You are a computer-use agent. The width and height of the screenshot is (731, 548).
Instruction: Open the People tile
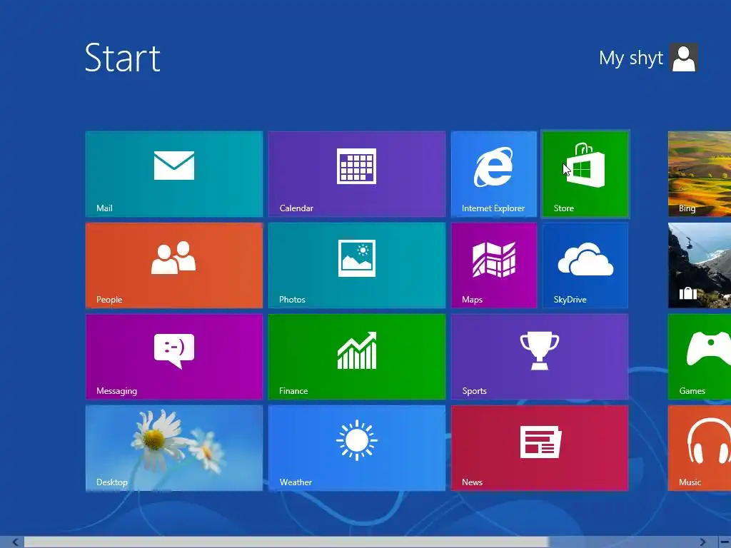(x=174, y=265)
